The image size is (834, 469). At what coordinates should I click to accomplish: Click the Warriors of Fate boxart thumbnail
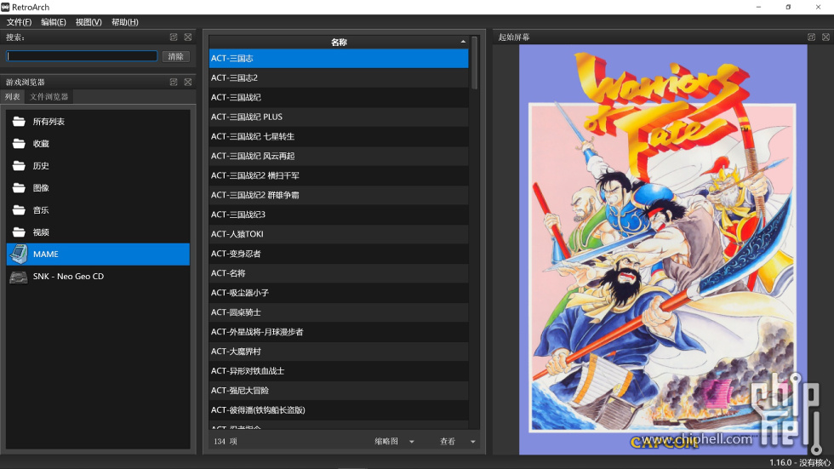coord(663,249)
